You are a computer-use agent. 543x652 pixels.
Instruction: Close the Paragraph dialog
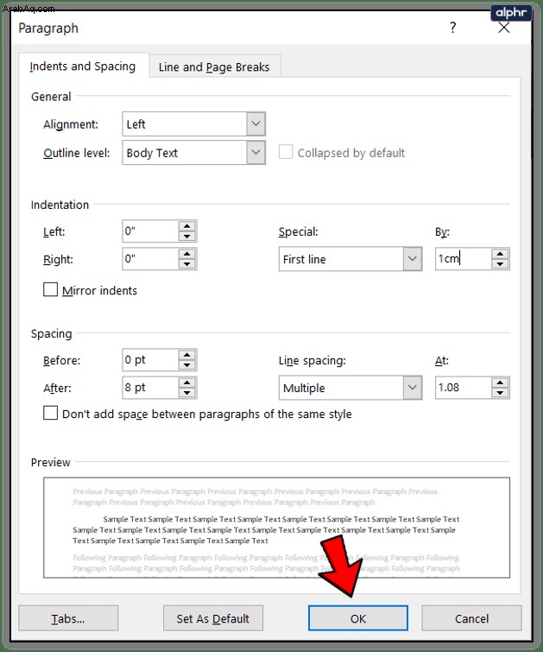(x=504, y=28)
